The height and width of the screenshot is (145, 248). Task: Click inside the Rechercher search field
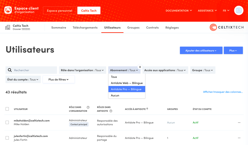click(34, 70)
